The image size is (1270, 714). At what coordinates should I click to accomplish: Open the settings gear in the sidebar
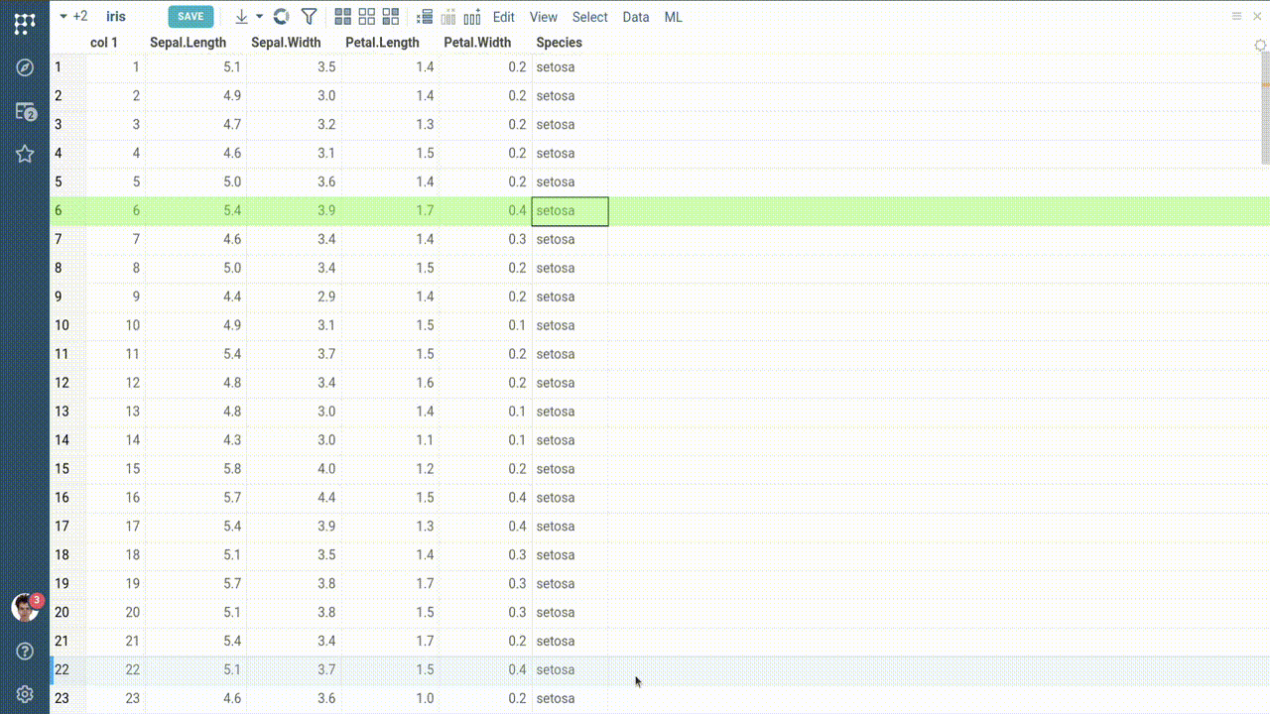(x=25, y=694)
